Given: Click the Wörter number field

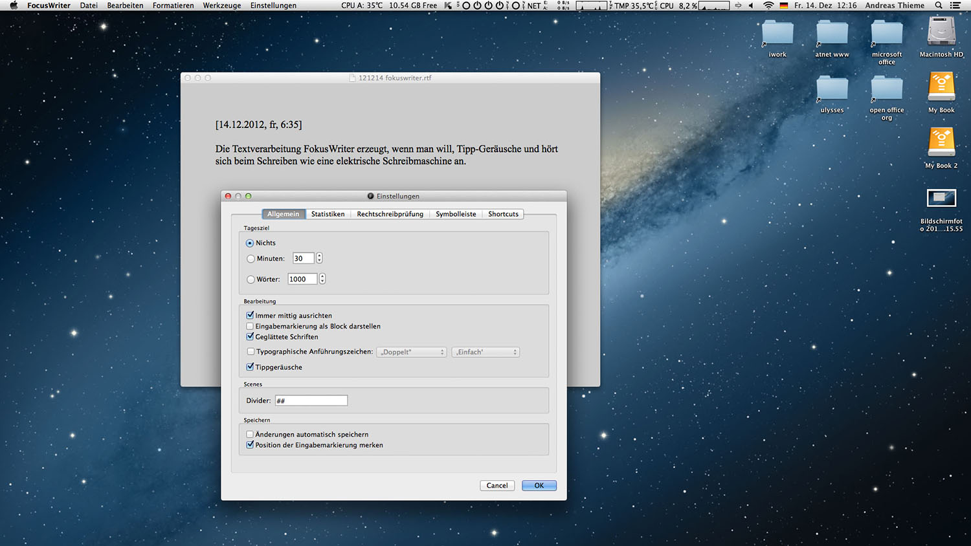Looking at the screenshot, I should pyautogui.click(x=303, y=279).
